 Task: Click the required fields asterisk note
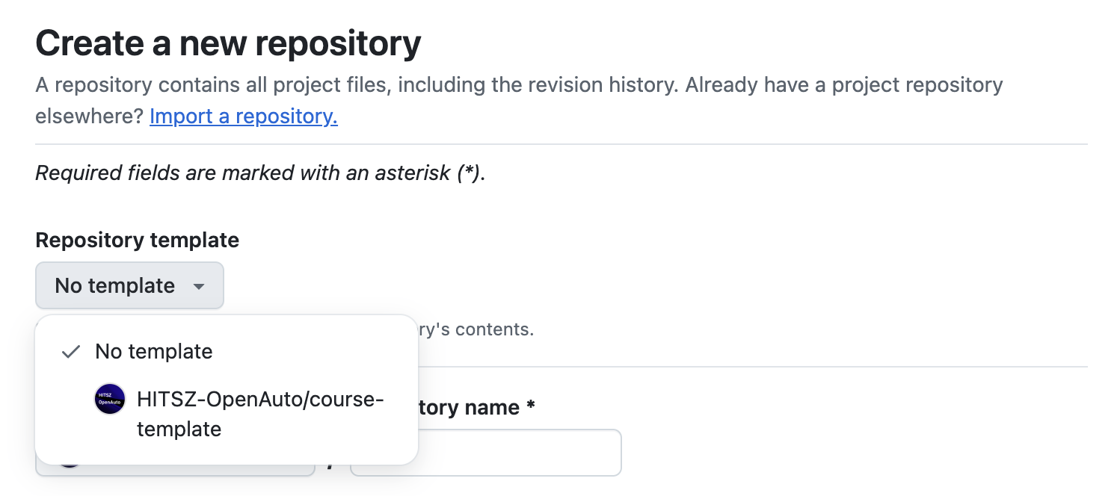(x=260, y=173)
